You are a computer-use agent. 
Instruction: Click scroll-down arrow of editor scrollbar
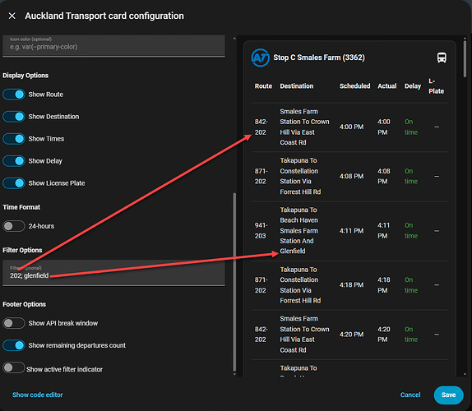click(x=234, y=374)
